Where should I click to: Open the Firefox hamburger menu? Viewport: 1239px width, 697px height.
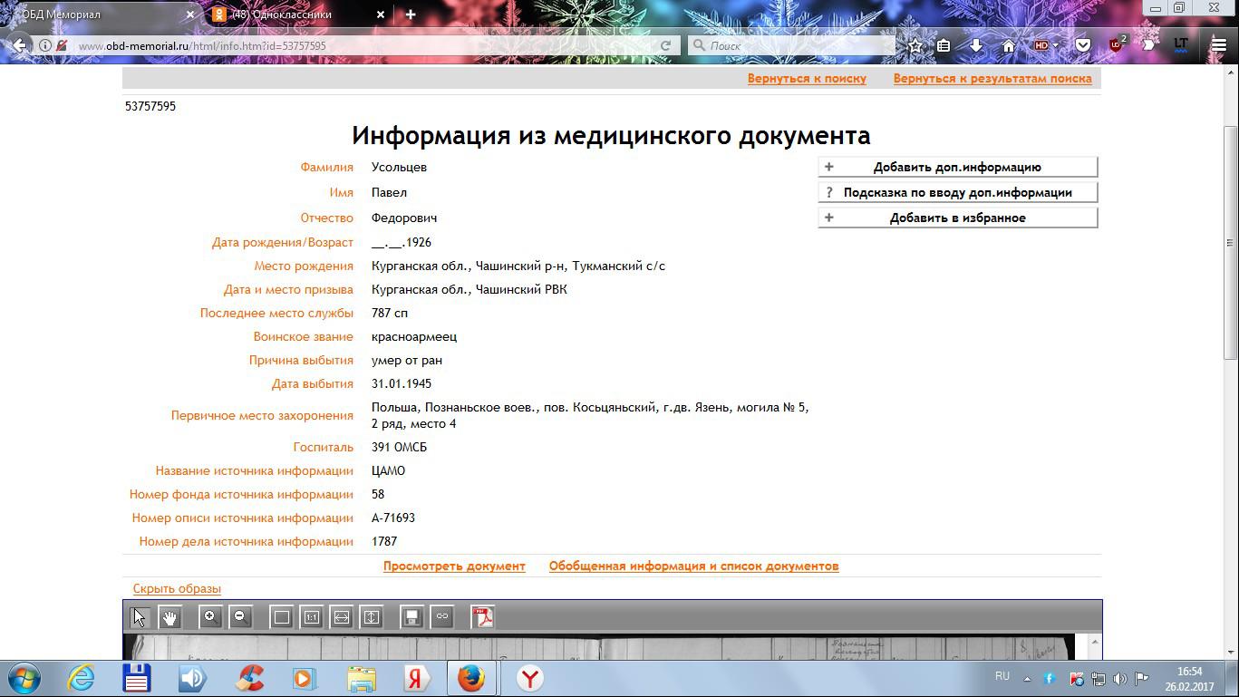pos(1218,45)
